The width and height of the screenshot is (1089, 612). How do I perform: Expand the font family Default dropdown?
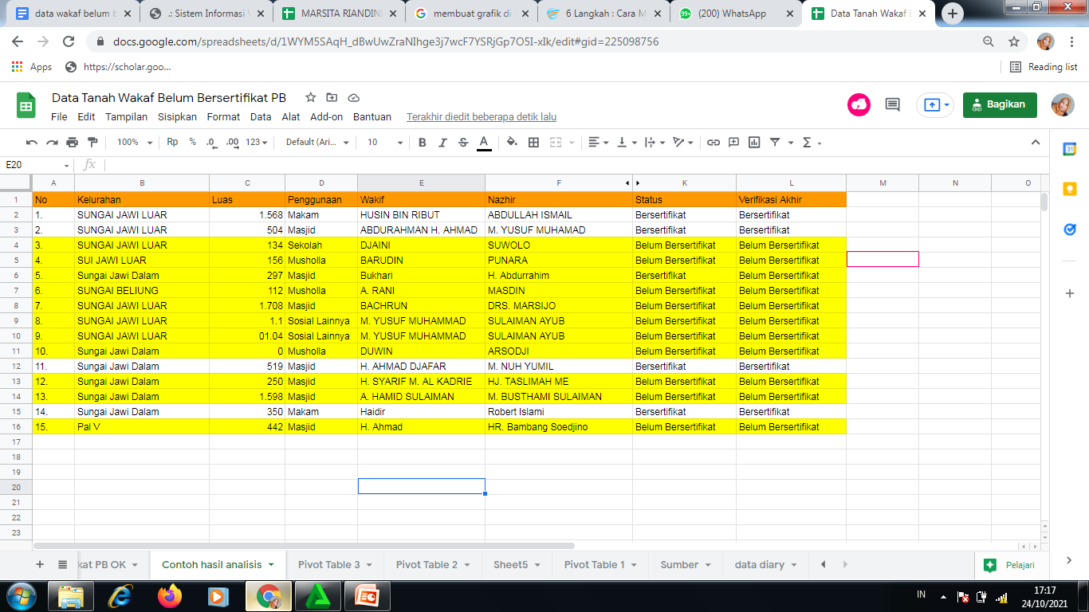coord(317,143)
